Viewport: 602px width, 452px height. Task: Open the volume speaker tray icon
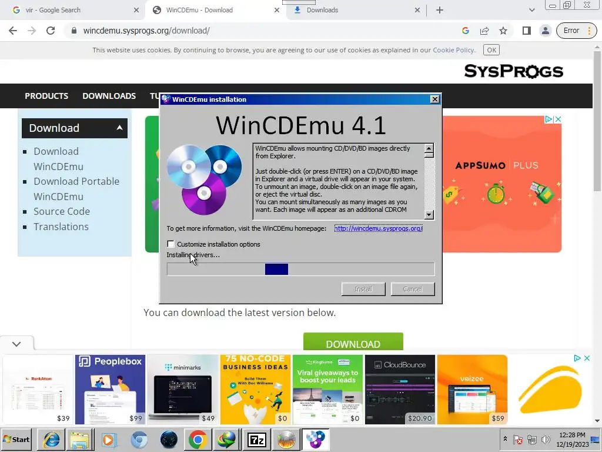545,439
